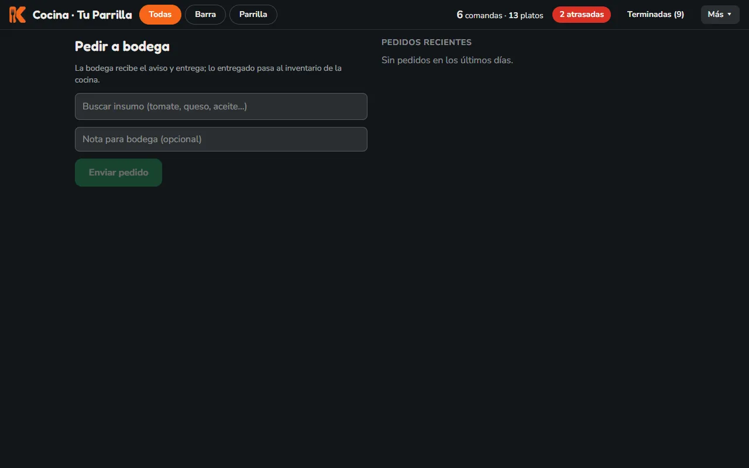Click the caret arrow beside Más

(x=729, y=15)
